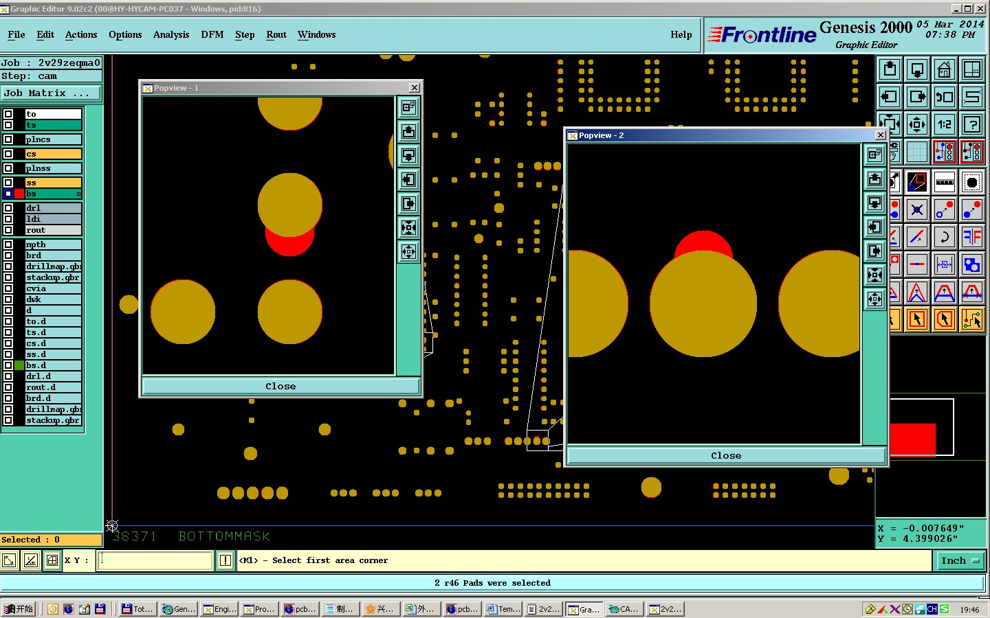The width and height of the screenshot is (990, 618).
Task: Switch to CA... taskbar window
Action: coord(624,609)
